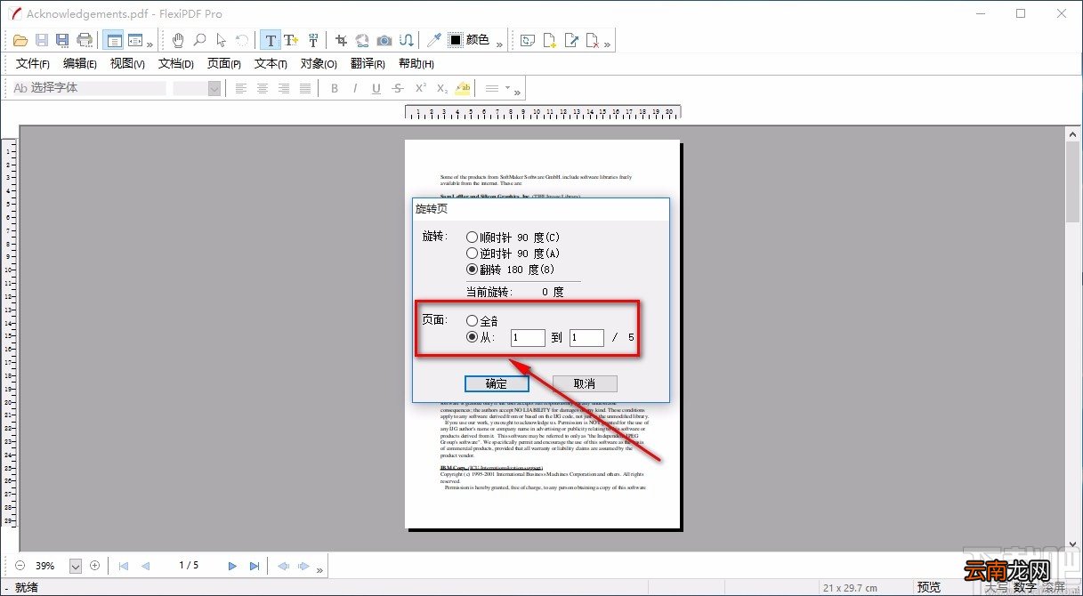The image size is (1083, 596).
Task: Expand the file toolbar overflow chevron
Action: pyautogui.click(x=150, y=44)
